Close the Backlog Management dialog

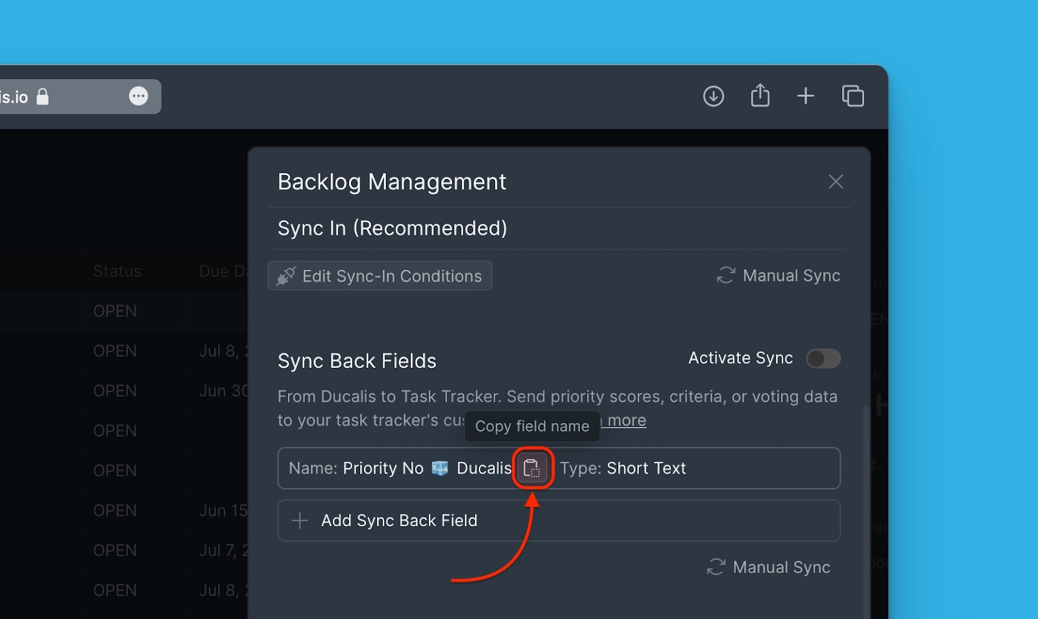836,182
